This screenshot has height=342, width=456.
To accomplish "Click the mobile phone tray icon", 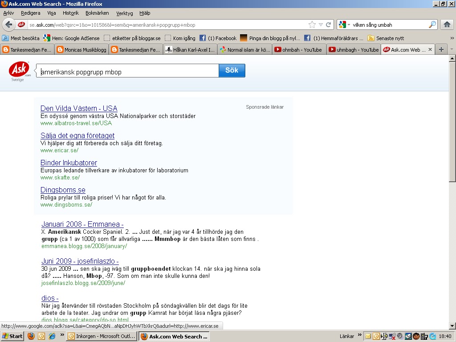I will tap(424, 336).
